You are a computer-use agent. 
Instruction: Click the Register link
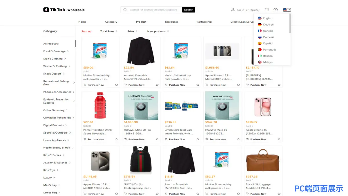click(255, 10)
